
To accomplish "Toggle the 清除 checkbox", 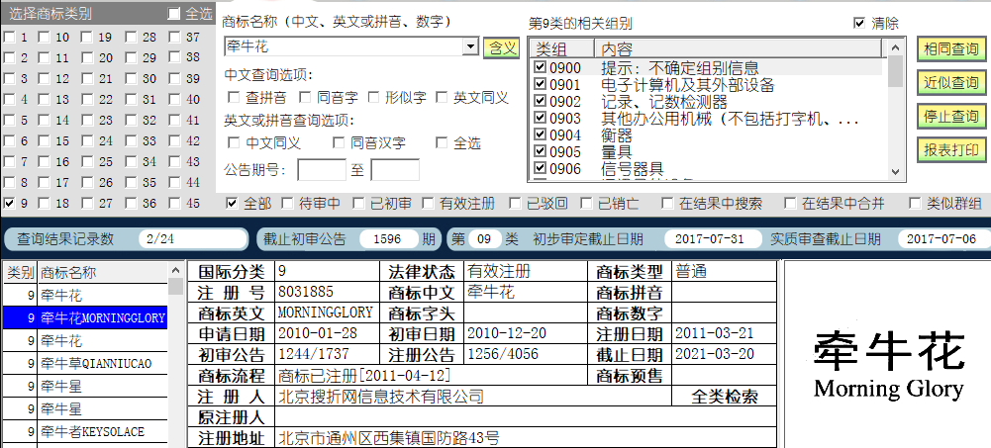I will 859,23.
